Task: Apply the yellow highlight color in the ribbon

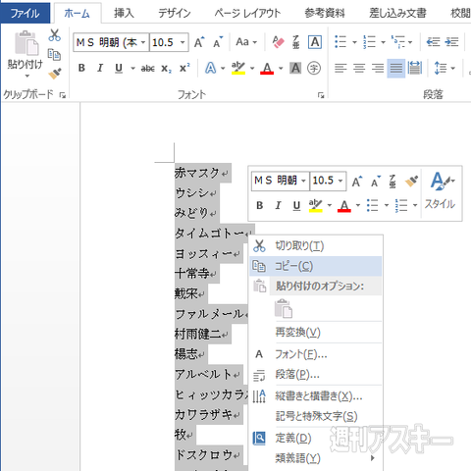Action: [x=238, y=68]
